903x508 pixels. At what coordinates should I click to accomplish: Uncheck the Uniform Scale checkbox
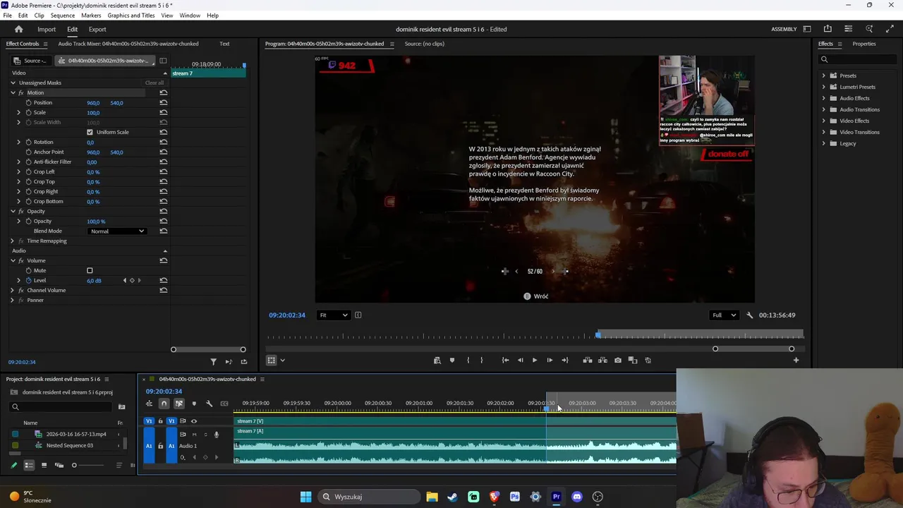(90, 133)
